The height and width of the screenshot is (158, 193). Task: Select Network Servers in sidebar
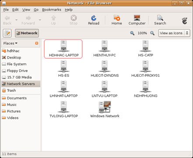21,84
